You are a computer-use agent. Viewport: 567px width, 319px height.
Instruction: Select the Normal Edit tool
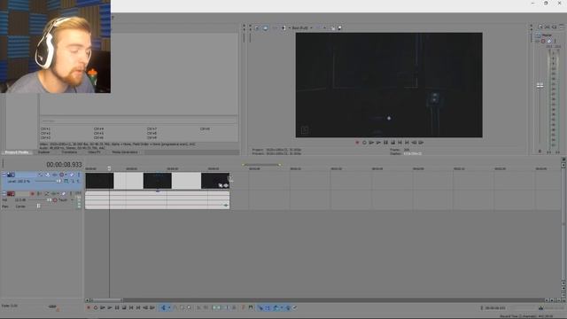point(163,307)
